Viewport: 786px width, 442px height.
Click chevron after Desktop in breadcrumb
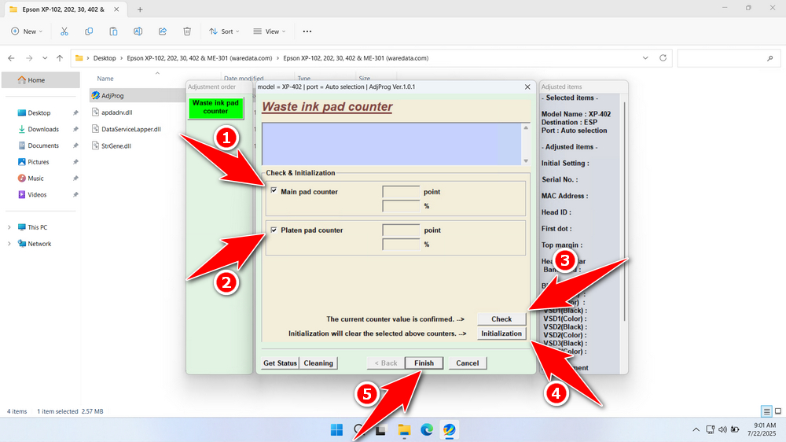pyautogui.click(x=121, y=58)
